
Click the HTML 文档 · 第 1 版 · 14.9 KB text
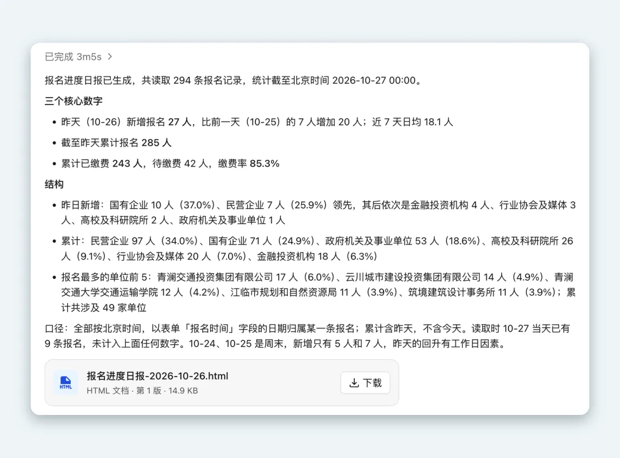[x=142, y=391]
